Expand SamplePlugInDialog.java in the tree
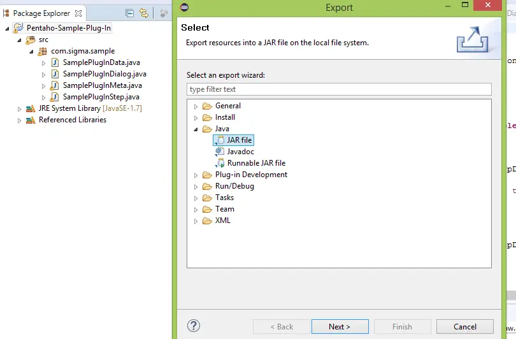 click(x=43, y=75)
